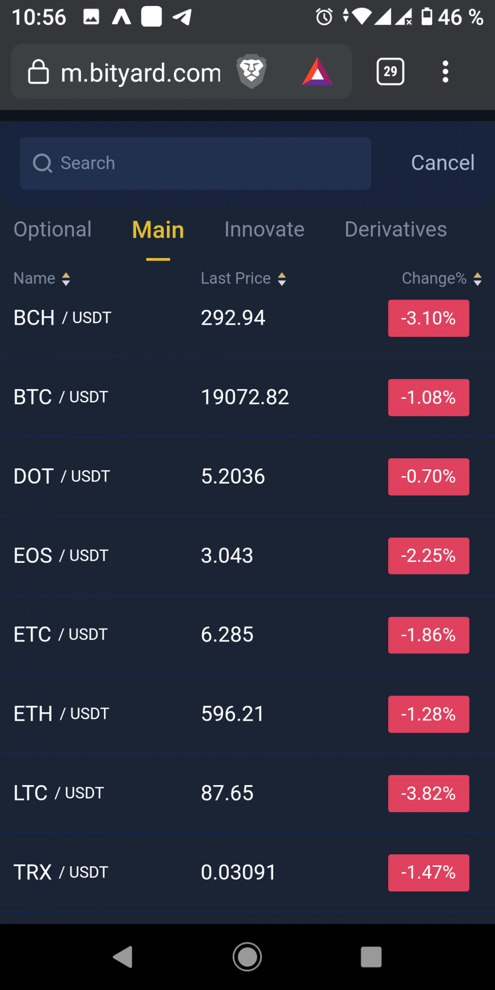The image size is (495, 990).
Task: Open the tab switcher showing 29 tabs
Action: coord(391,72)
